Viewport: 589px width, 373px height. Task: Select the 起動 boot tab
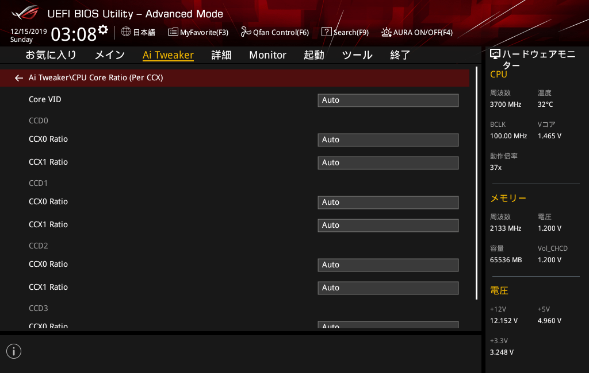(x=313, y=55)
